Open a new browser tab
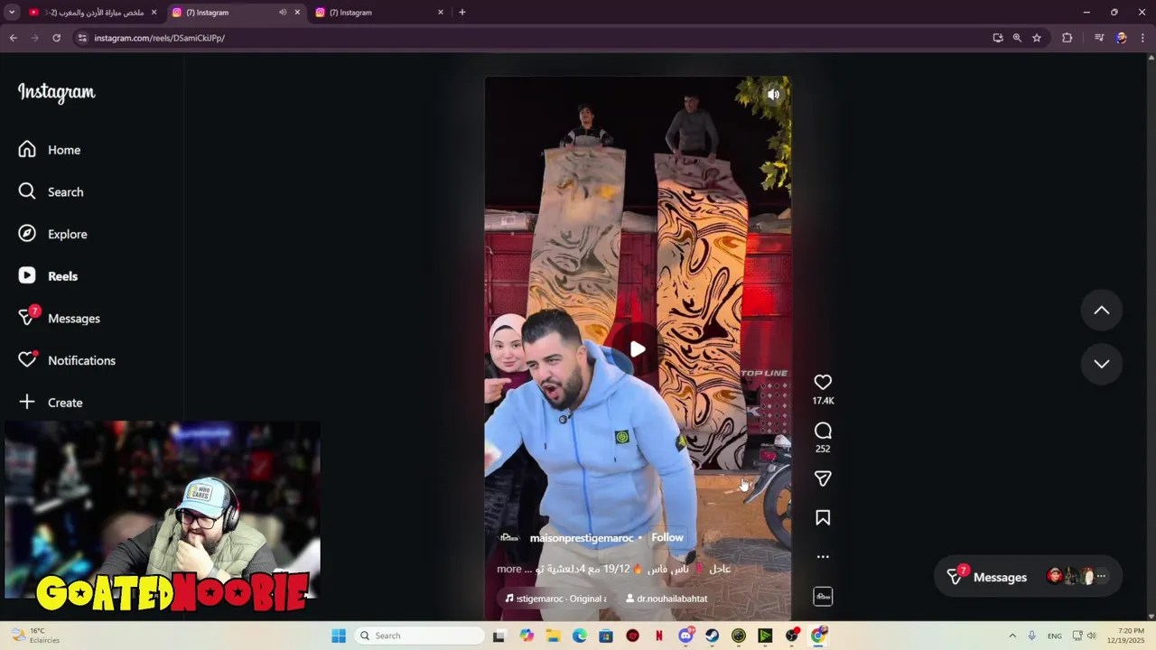The height and width of the screenshot is (650, 1156). point(462,13)
